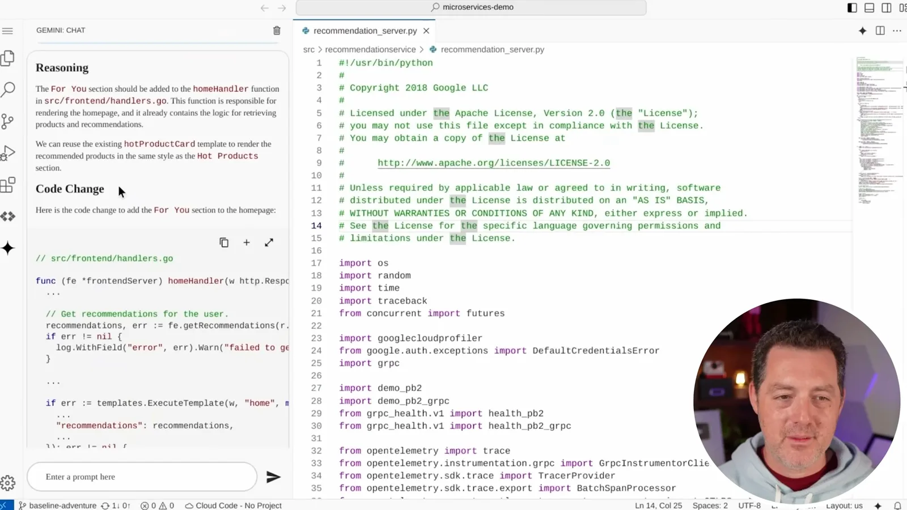907x510 pixels.
Task: Toggle the hamburger menu at top left
Action: [x=7, y=31]
